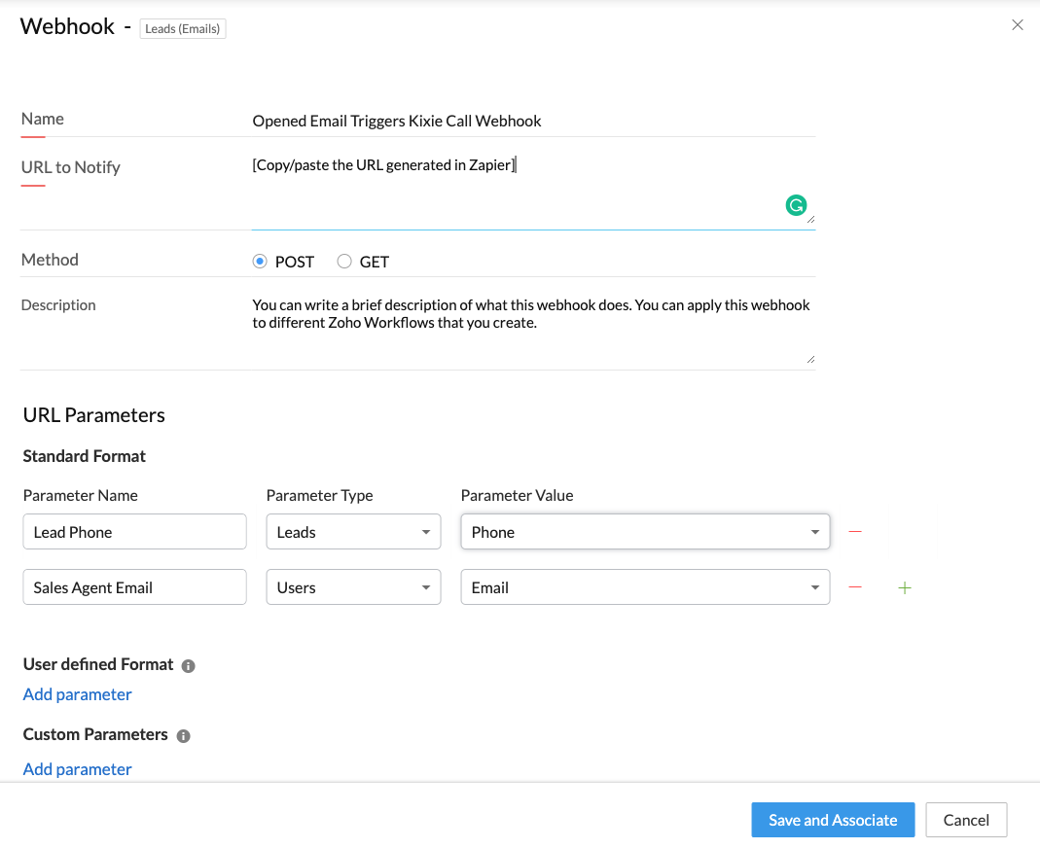Image resolution: width=1040 pixels, height=849 pixels.
Task: Remove the Sales Agent Email parameter row
Action: [x=855, y=587]
